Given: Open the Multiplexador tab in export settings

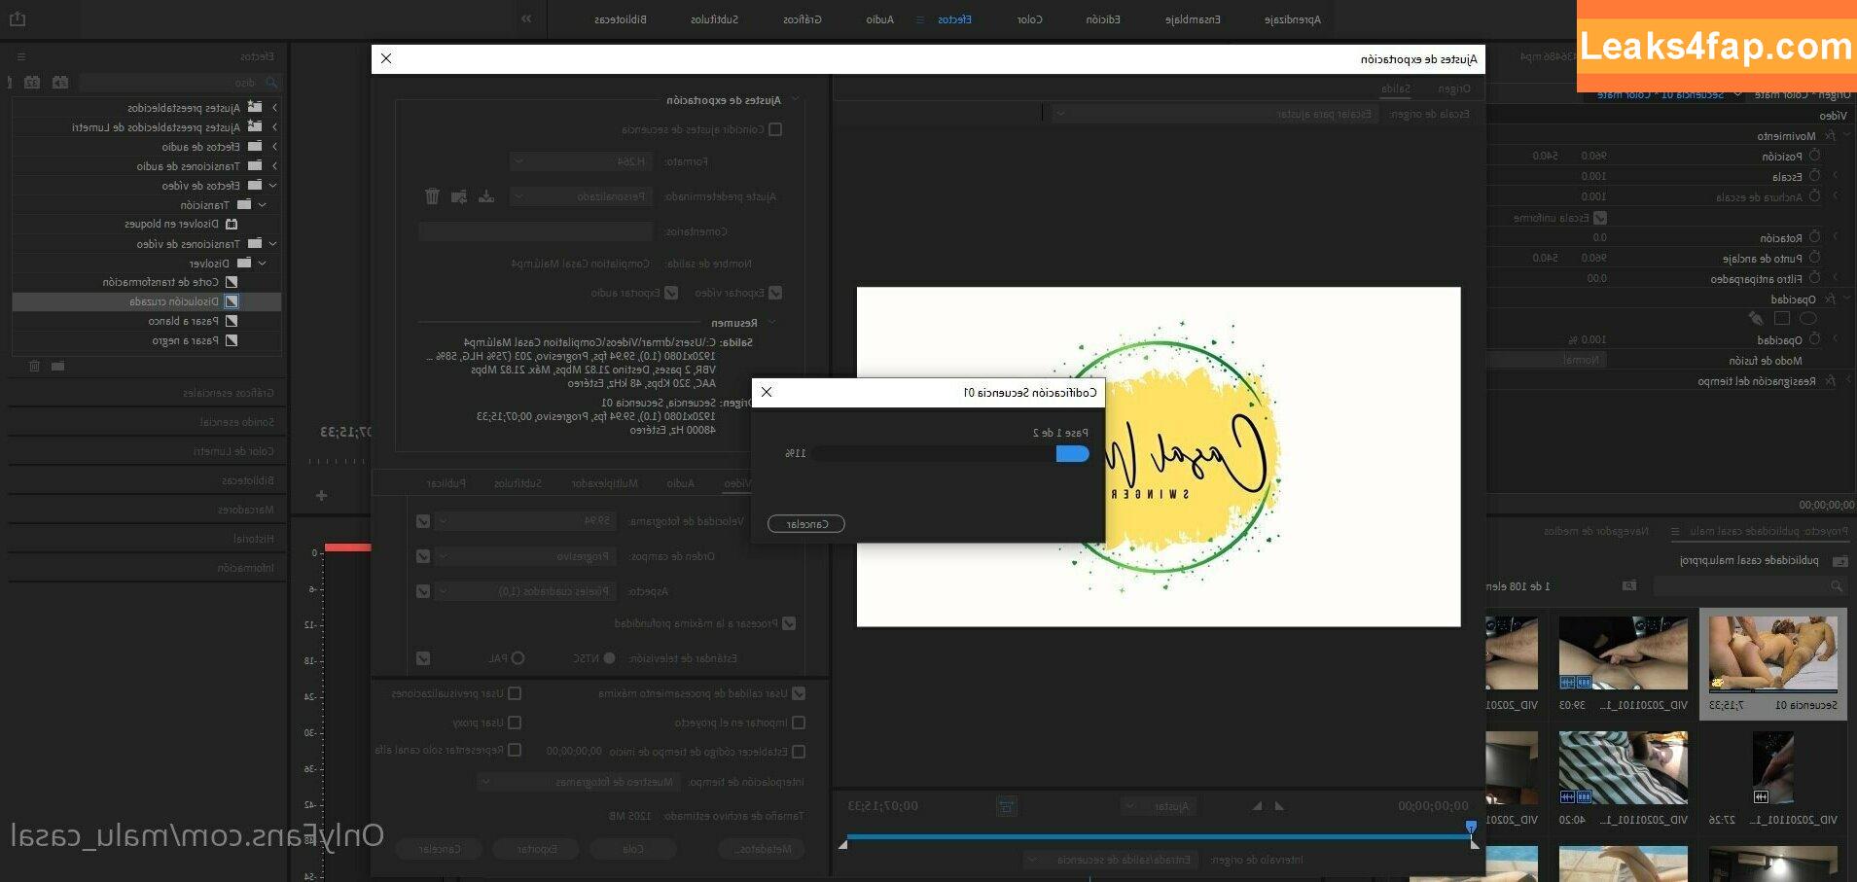Looking at the screenshot, I should [x=605, y=483].
